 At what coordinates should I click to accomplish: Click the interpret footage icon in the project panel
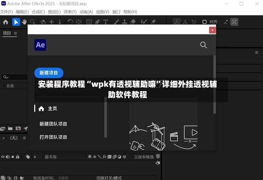[x=3, y=129]
